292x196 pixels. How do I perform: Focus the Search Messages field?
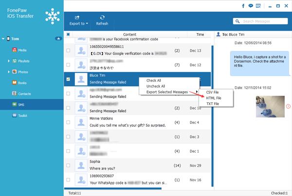(260, 21)
